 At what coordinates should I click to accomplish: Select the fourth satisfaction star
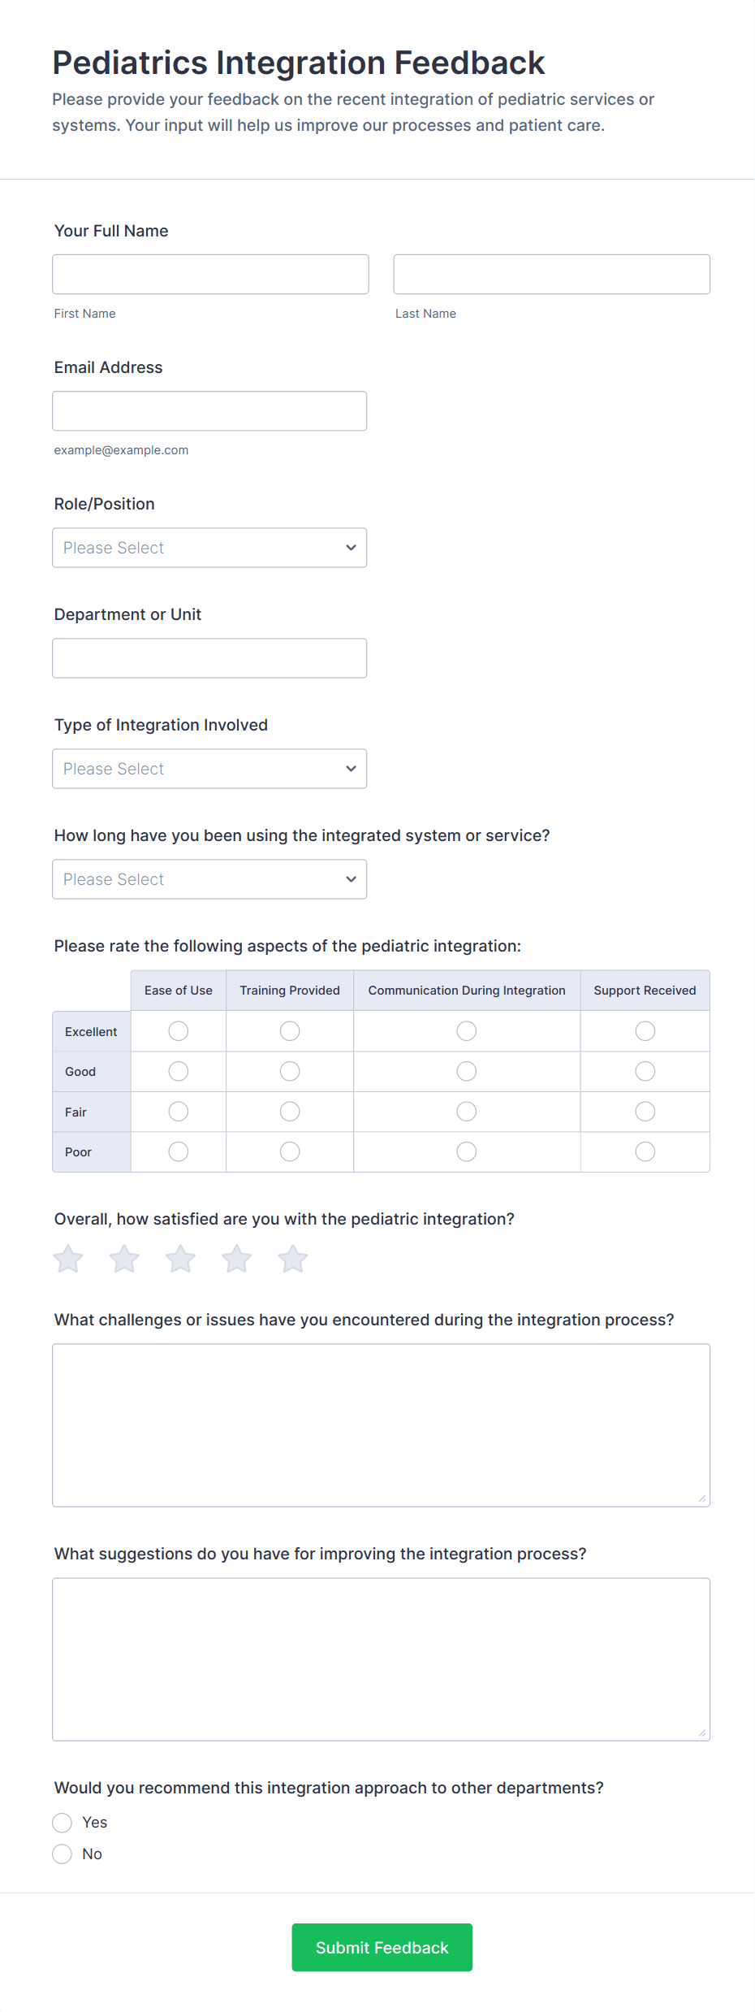coord(236,1260)
